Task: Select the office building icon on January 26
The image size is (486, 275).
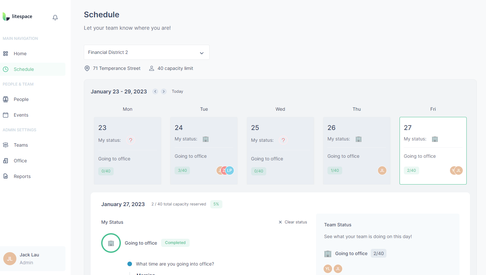Action: coord(358,139)
